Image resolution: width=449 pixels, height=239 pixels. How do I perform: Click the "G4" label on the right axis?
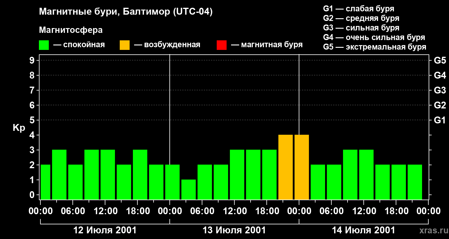(x=440, y=75)
